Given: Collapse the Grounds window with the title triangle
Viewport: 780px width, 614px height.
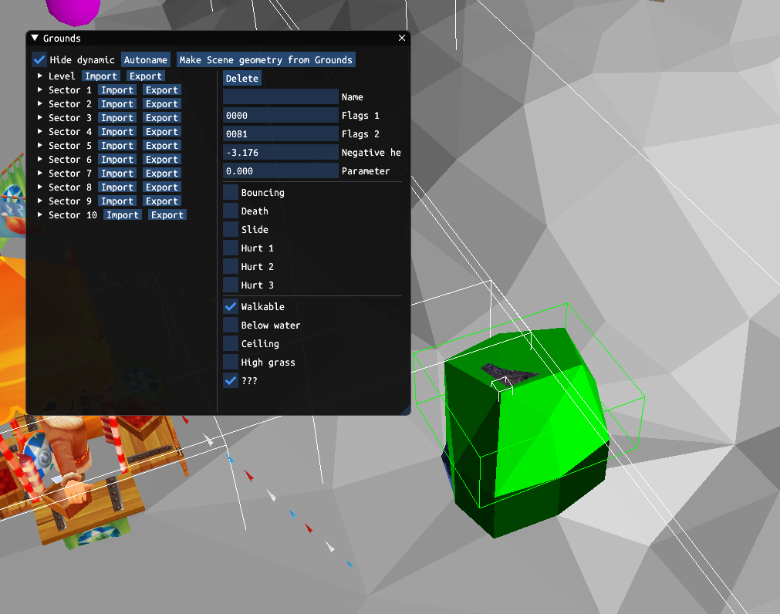Looking at the screenshot, I should pyautogui.click(x=35, y=38).
